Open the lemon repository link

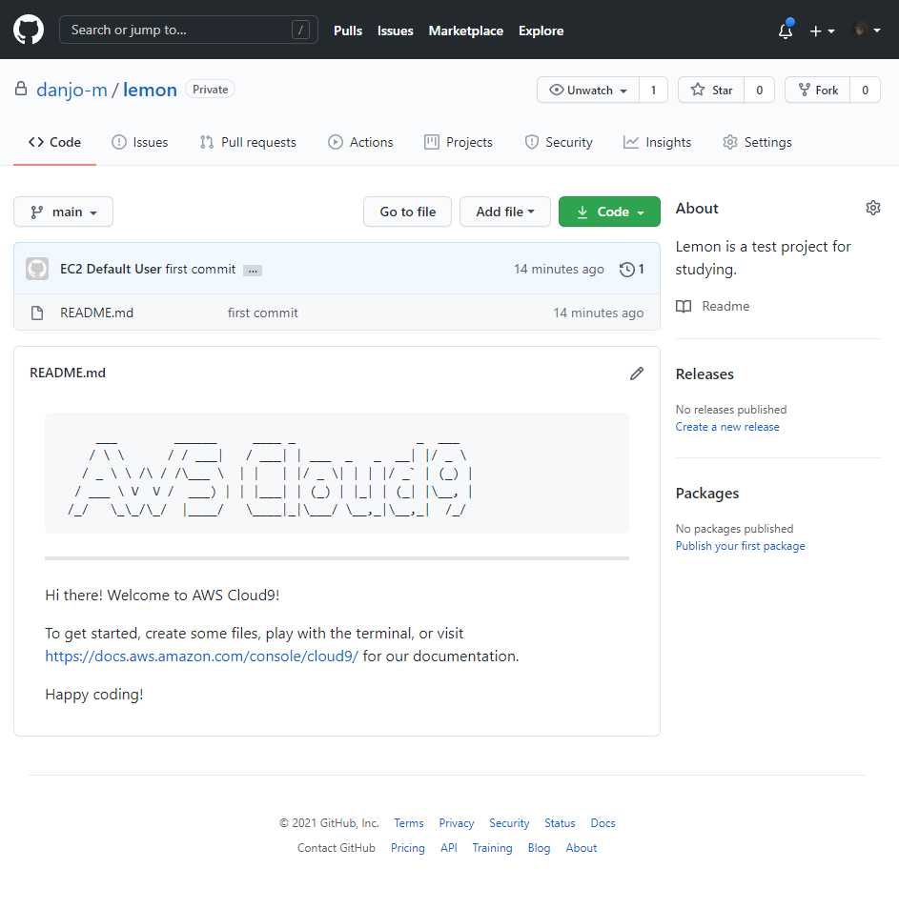(150, 90)
